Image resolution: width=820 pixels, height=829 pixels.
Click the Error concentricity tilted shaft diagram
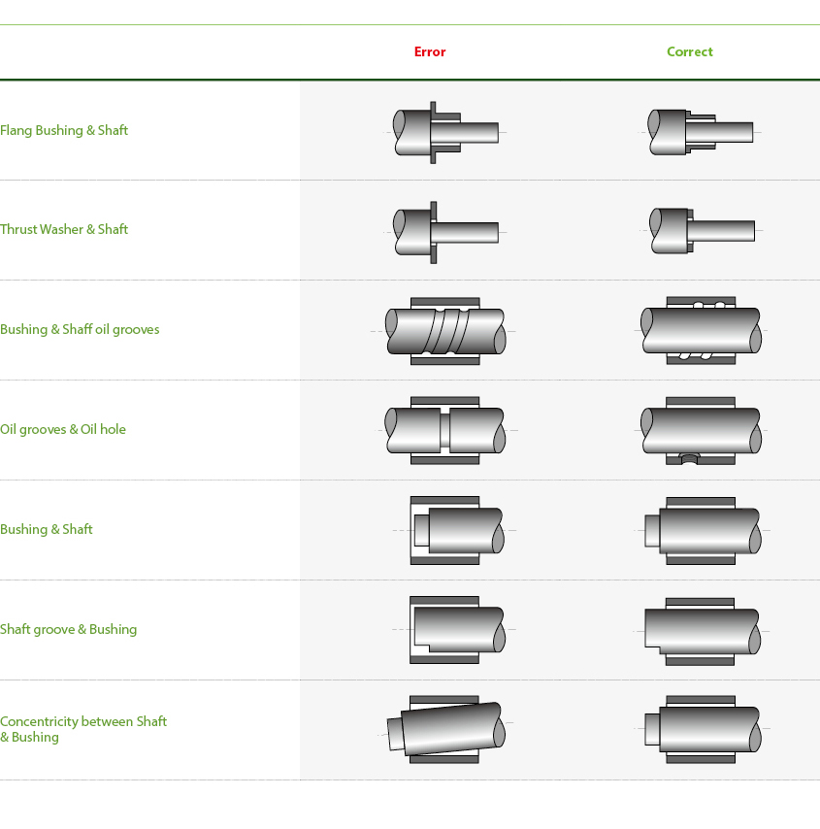[x=445, y=729]
